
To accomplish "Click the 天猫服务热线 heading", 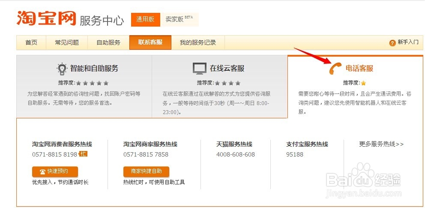I will click(x=234, y=144).
